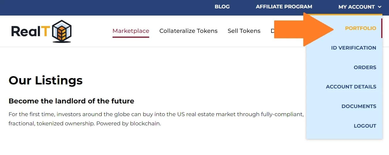Image resolution: width=389 pixels, height=155 pixels.
Task: Switch to Collateralize Tokens tab
Action: (188, 31)
